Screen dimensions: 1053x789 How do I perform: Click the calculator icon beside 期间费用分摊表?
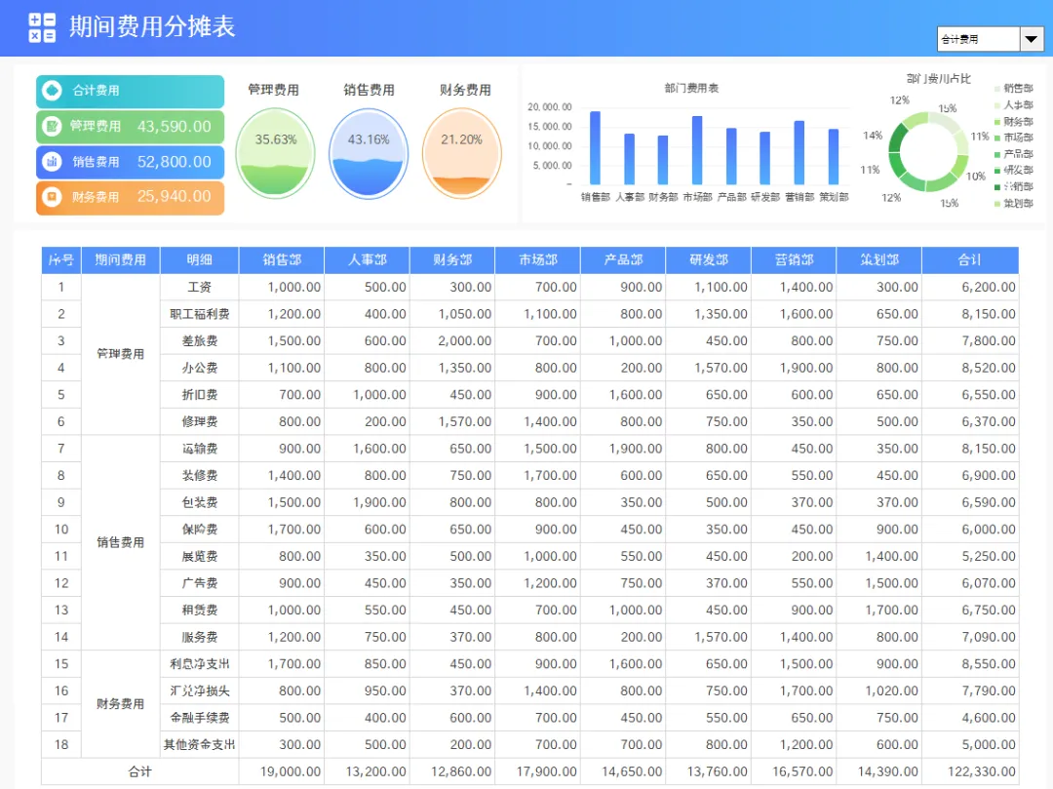pyautogui.click(x=42, y=27)
